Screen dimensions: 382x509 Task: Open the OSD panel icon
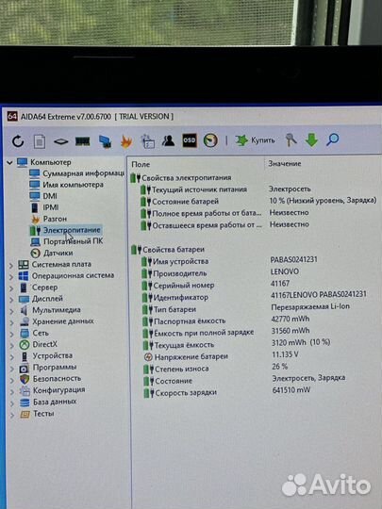190,140
